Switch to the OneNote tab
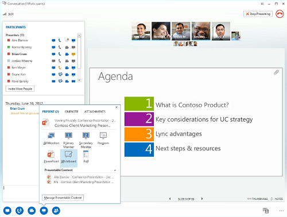Viewport: 287px width, 217px height. [71, 111]
